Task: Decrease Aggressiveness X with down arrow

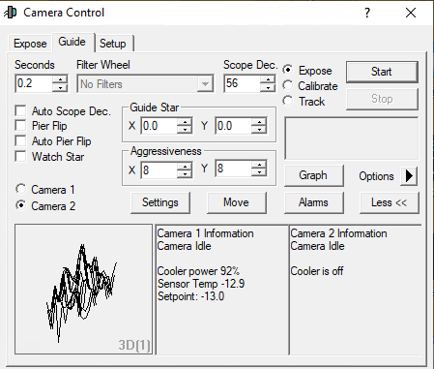Action: click(185, 173)
